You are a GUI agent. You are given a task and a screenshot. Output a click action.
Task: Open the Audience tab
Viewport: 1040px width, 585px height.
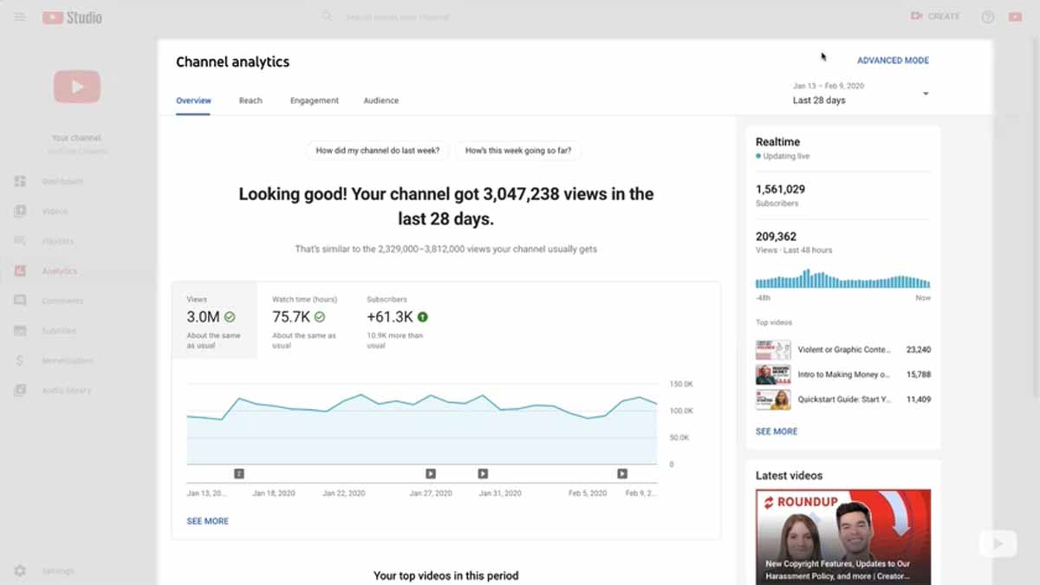(x=380, y=101)
